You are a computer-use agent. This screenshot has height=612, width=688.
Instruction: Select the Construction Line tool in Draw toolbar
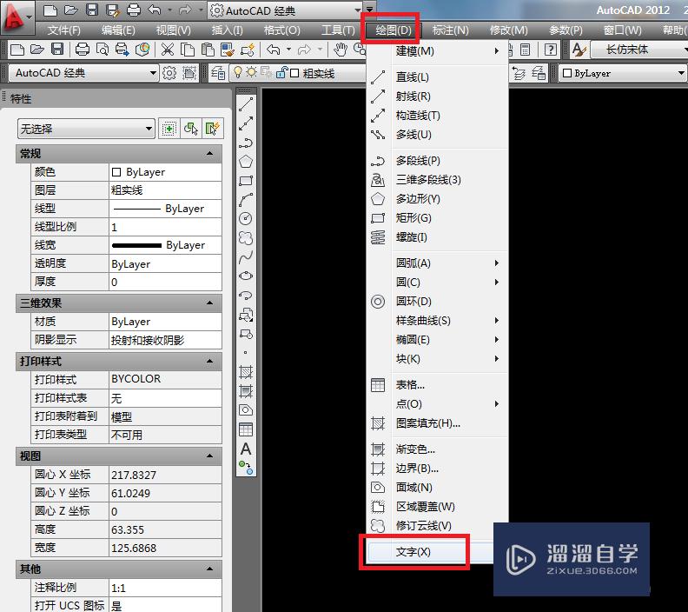point(246,123)
